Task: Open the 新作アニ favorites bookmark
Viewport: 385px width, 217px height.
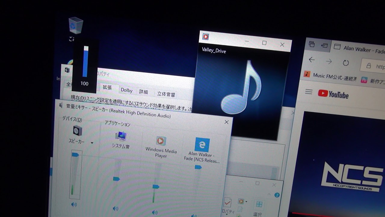Action: pos(373,80)
